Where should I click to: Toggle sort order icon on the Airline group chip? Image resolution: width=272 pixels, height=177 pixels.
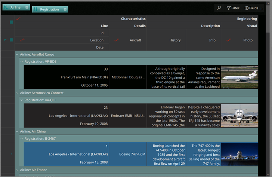tap(6, 7)
